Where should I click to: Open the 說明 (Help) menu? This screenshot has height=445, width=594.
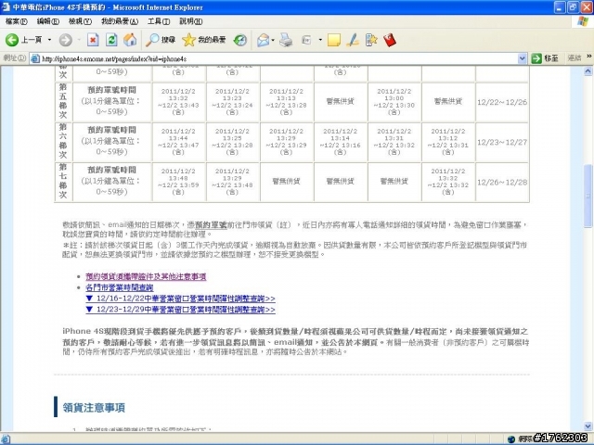pos(190,21)
